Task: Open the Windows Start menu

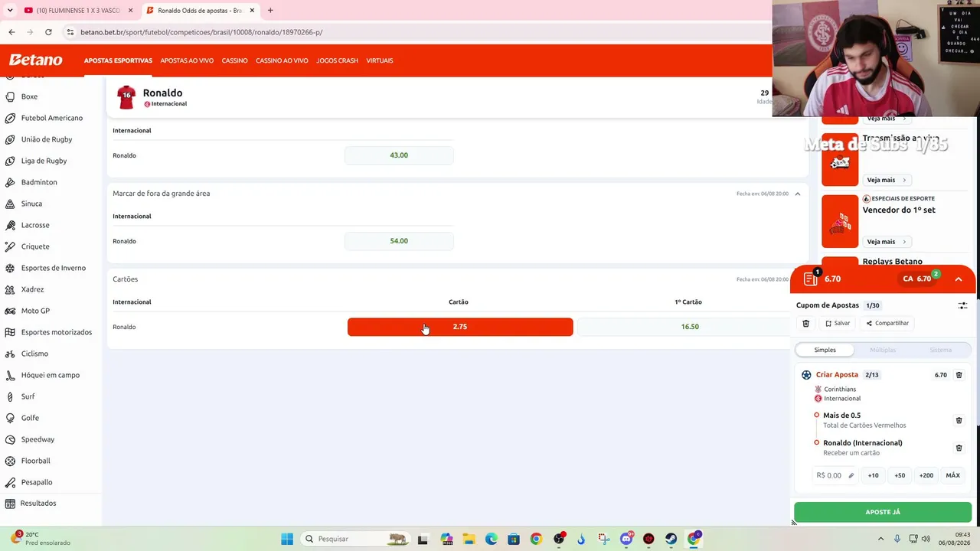Action: pyautogui.click(x=287, y=539)
